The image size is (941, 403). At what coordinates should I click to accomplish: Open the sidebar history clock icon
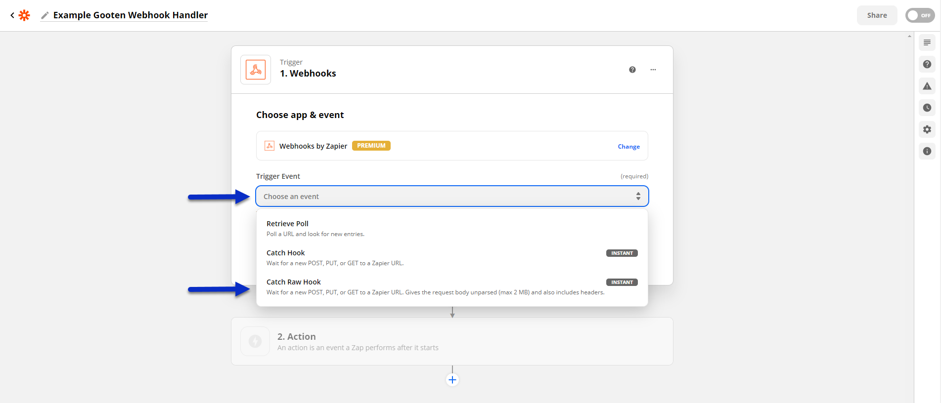pyautogui.click(x=927, y=108)
